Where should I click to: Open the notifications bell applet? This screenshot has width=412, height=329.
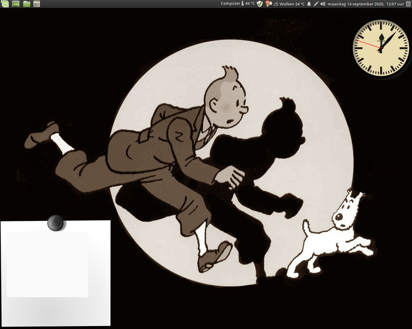click(x=309, y=4)
